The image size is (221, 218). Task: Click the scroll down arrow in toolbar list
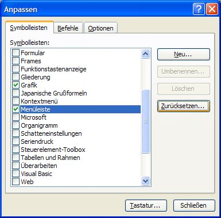146,181
